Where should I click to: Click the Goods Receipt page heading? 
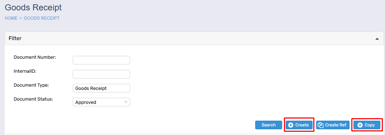click(33, 8)
